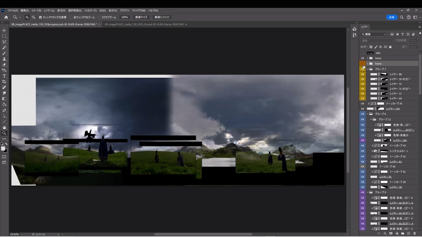Collapse the グループ 9 group
This screenshot has width=422, height=237.
point(367,192)
